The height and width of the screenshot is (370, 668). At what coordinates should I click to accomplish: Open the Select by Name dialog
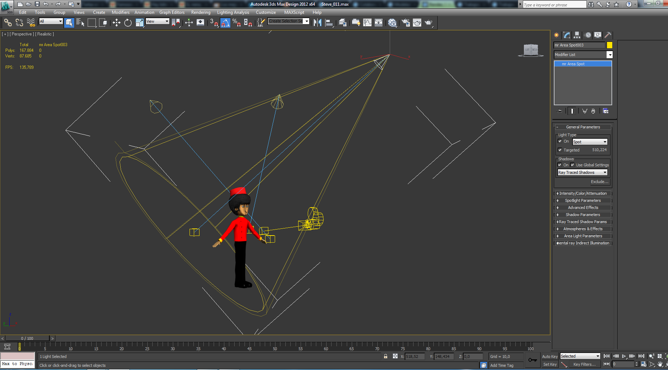81,23
